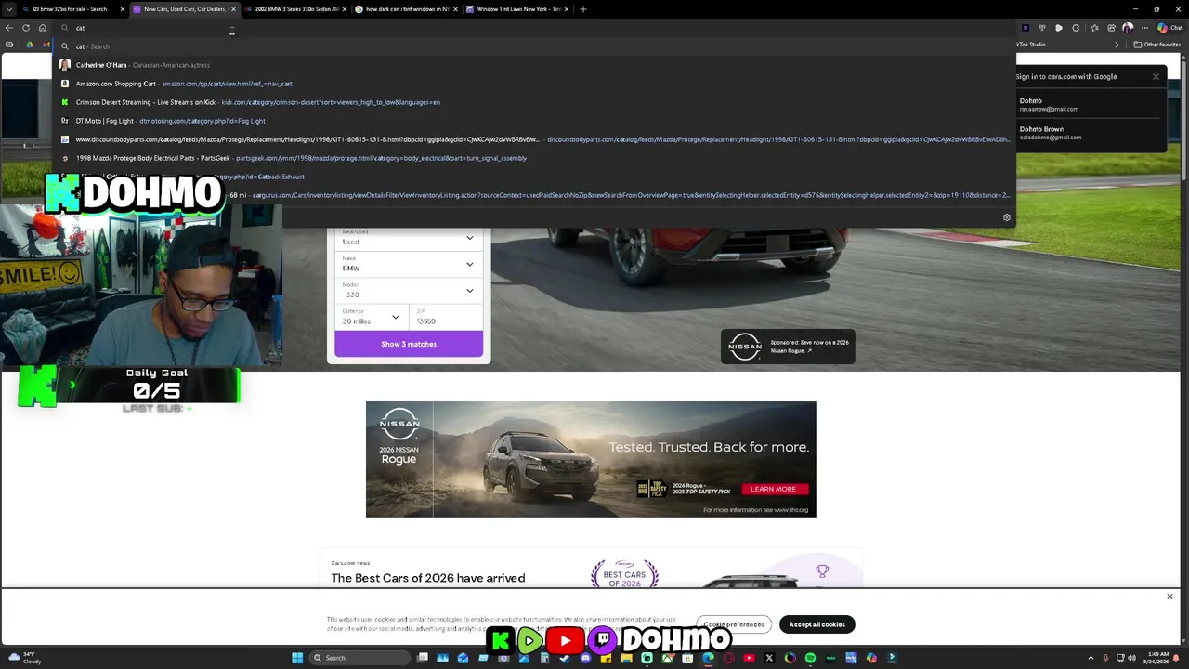
Task: Close the 'Sign in to cars.com with Google' popup
Action: (1156, 76)
